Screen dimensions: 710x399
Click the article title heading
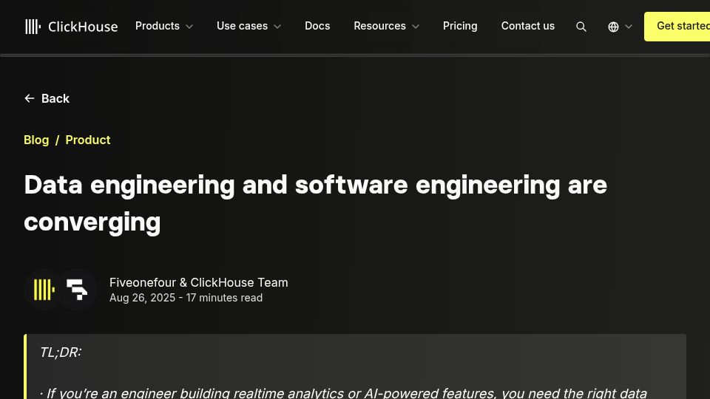click(315, 203)
